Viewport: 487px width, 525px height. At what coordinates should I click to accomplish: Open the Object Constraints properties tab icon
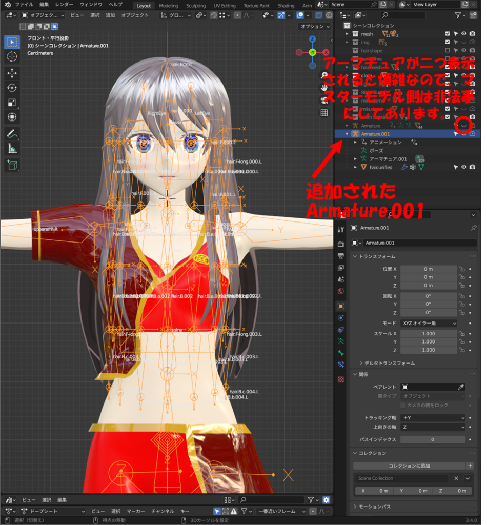point(341,330)
